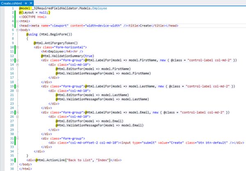Collapse the html block at line 4
Viewport: 246px width, 171px height.
coord(17,21)
